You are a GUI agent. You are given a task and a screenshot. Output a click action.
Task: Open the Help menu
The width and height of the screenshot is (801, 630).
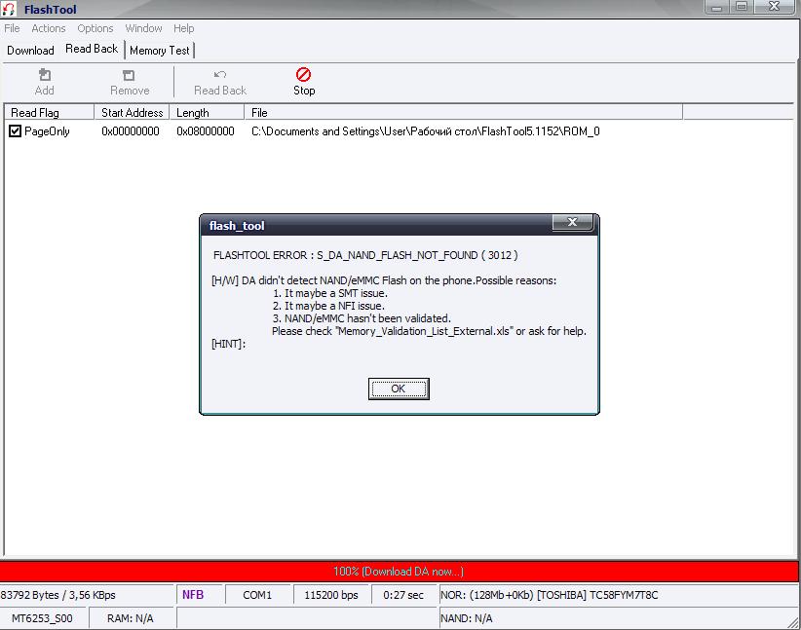(x=183, y=28)
